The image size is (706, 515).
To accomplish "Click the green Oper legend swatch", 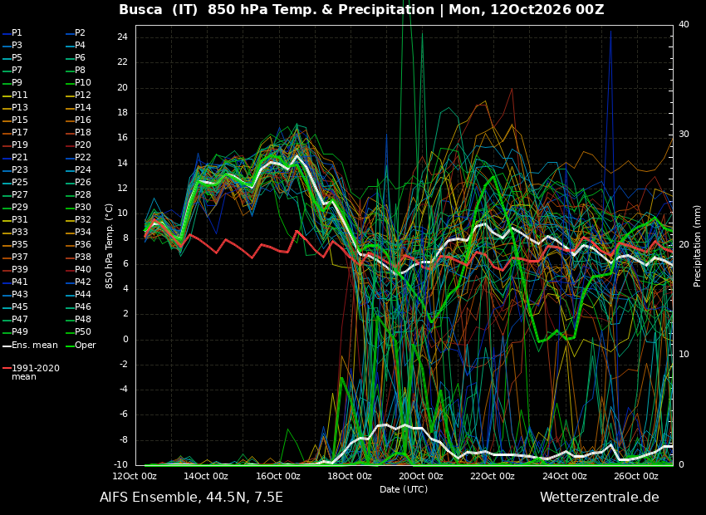I will 69,346.
